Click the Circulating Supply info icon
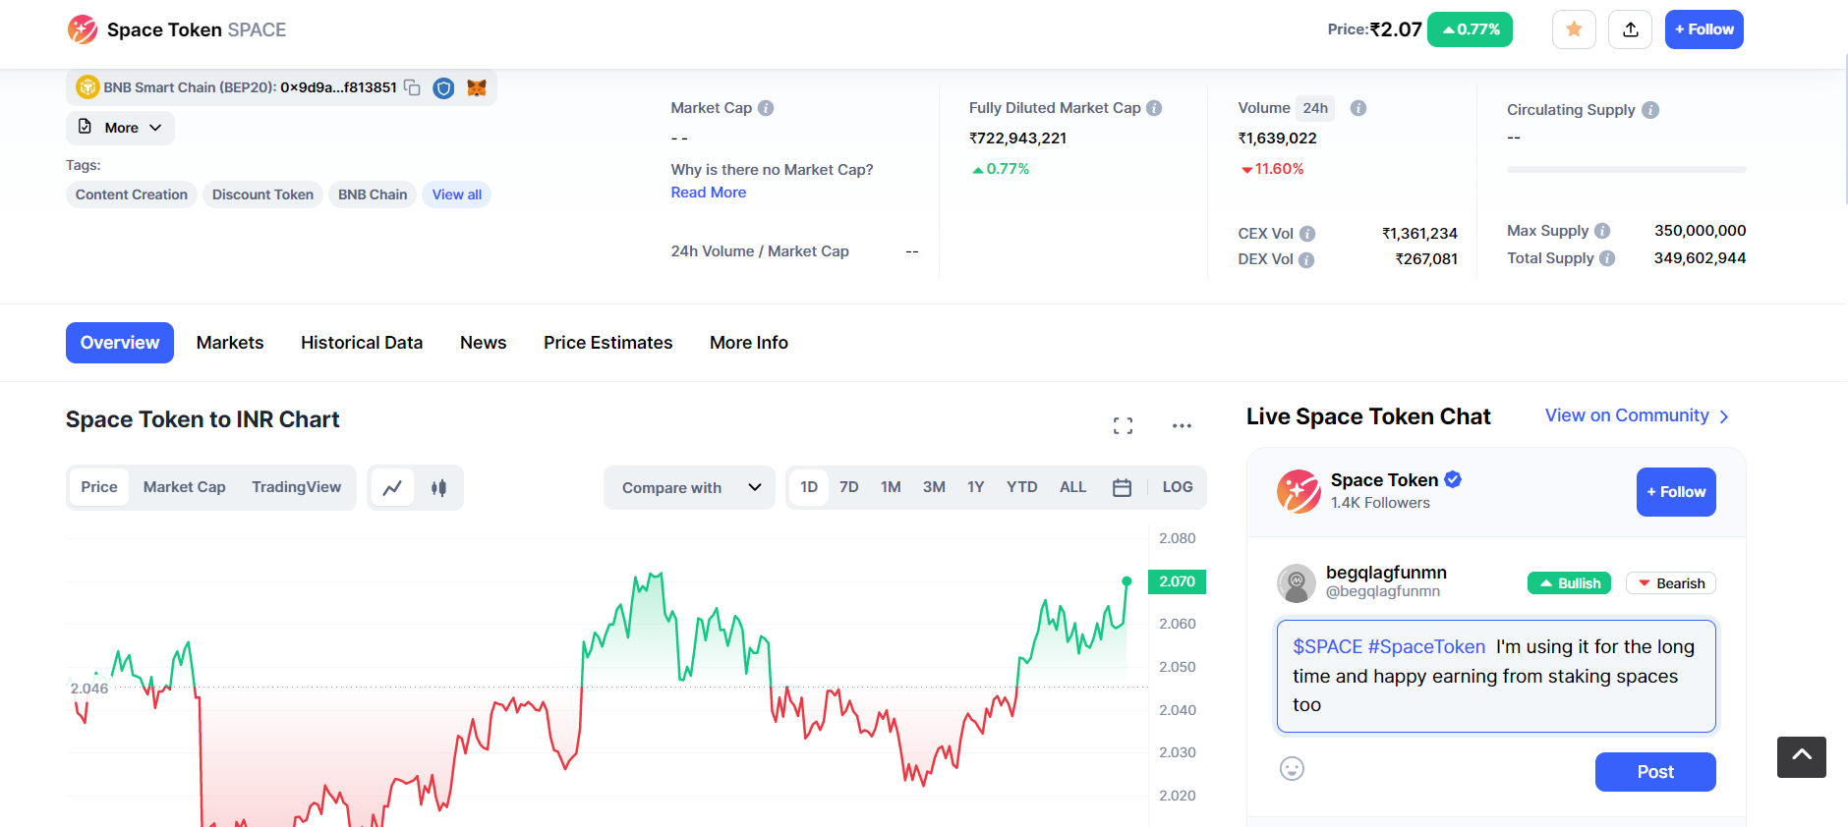Image resolution: width=1848 pixels, height=827 pixels. pyautogui.click(x=1650, y=110)
